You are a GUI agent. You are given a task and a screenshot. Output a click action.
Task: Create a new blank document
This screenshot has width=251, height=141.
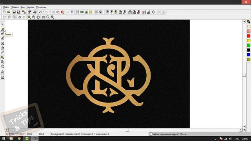coord(4,12)
